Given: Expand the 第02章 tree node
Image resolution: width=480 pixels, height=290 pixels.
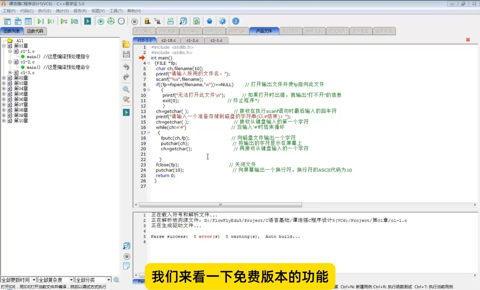Looking at the screenshot, I should point(4,78).
